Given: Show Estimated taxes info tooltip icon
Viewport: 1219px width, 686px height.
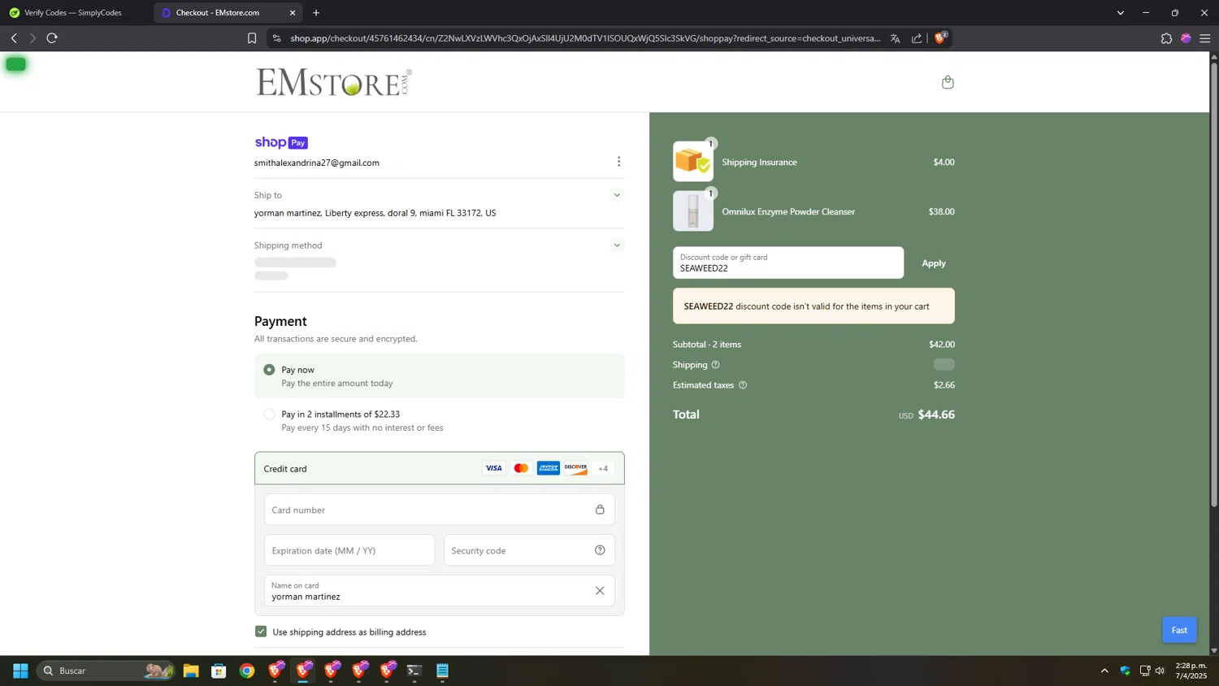Looking at the screenshot, I should [743, 385].
